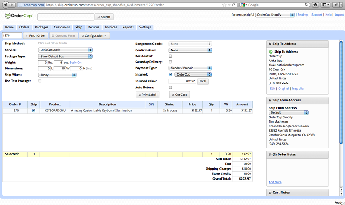The image size is (345, 205).
Task: Switch to the Home tab
Action: click(9, 27)
